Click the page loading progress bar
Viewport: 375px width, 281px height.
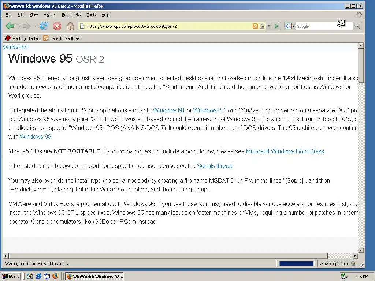296,263
